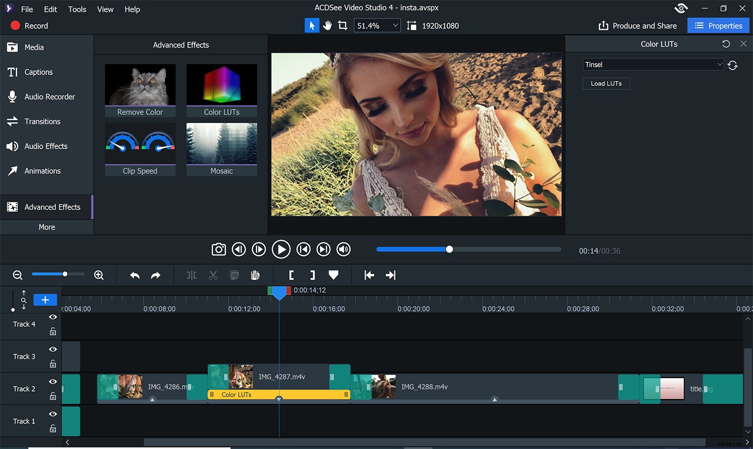Zoom in on the timeline
The height and width of the screenshot is (449, 753).
[x=98, y=275]
